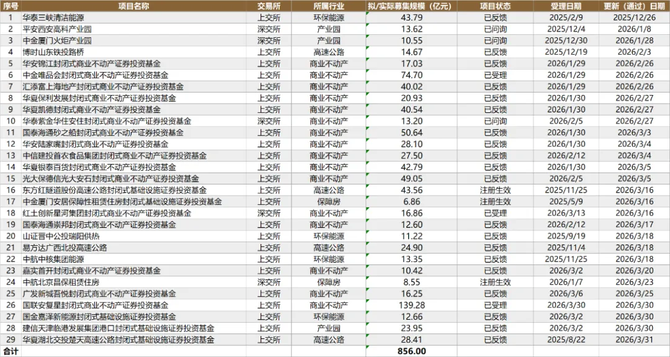Select 广发新城吾悦 fund name cell

pyautogui.click(x=134, y=294)
